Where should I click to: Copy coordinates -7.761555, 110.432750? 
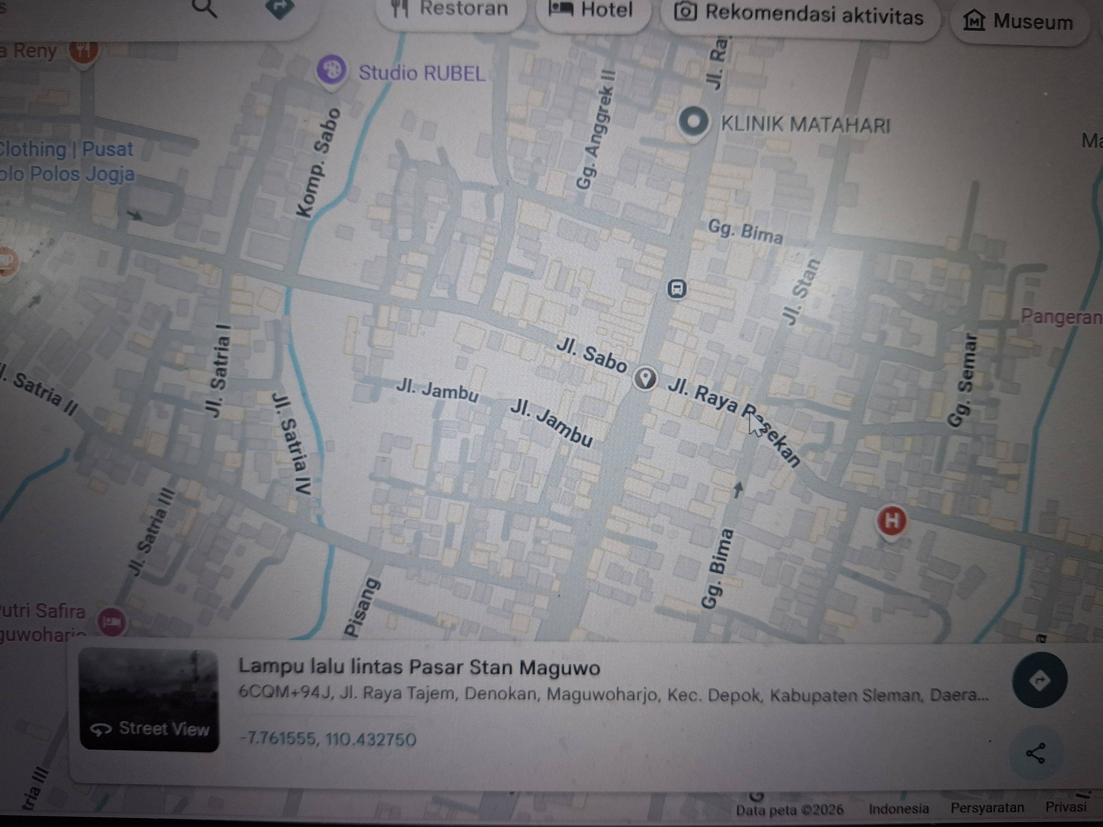328,739
